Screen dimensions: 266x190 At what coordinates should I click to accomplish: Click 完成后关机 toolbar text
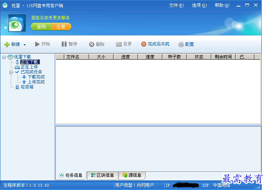[x=159, y=44]
